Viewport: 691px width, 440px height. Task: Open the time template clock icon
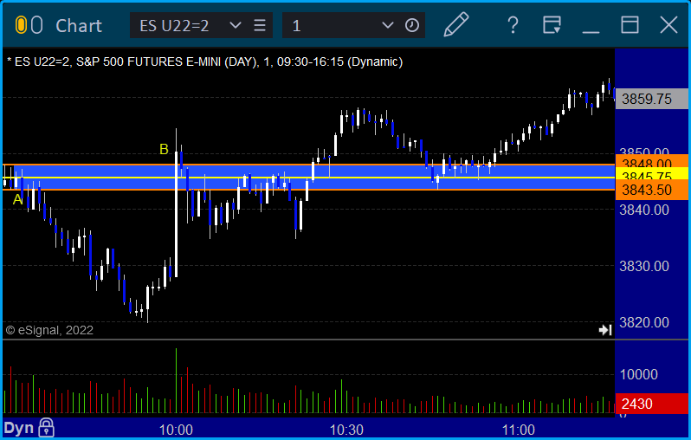[412, 25]
